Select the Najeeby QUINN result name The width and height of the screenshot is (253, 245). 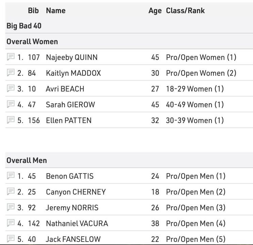pos(72,58)
